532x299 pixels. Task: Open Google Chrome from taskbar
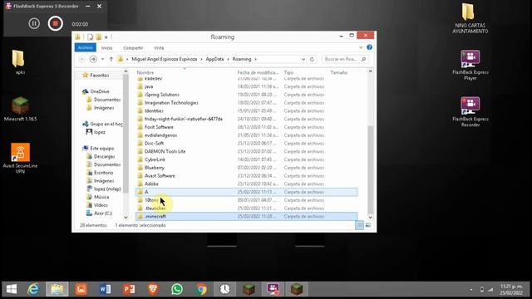pos(201,289)
